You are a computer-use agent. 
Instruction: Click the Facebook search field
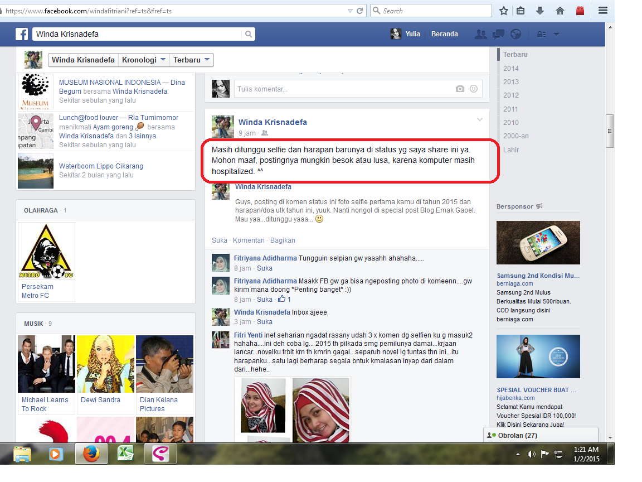click(138, 34)
